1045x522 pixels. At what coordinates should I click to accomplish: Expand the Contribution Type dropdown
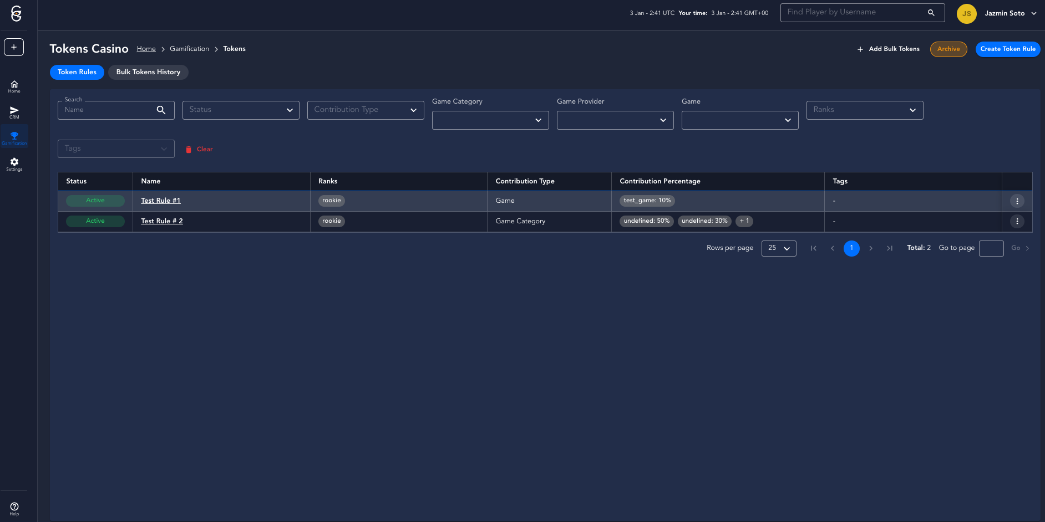click(366, 110)
